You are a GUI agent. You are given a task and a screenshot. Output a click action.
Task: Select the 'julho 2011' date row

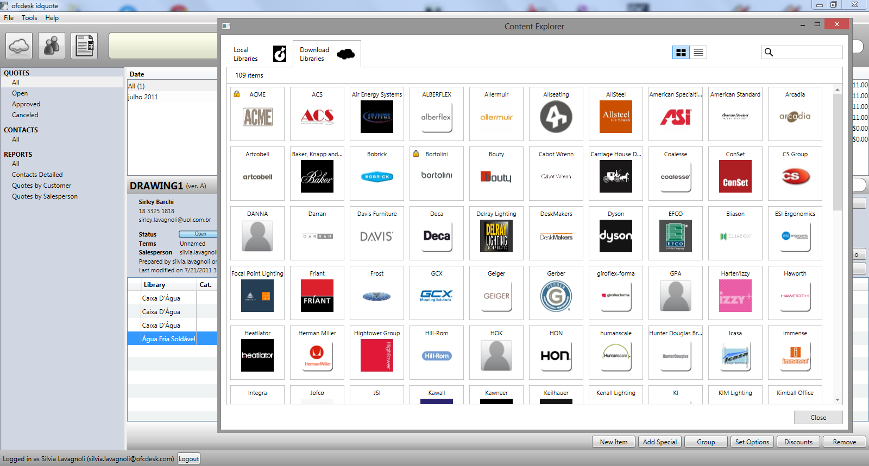point(172,97)
